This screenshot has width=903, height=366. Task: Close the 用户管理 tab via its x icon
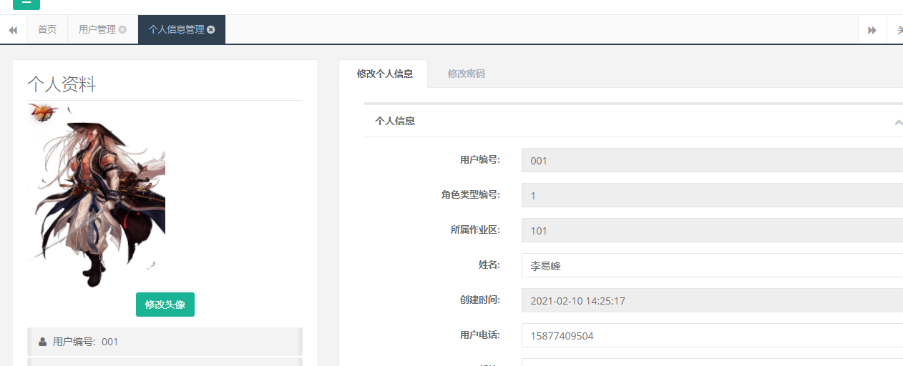pyautogui.click(x=122, y=30)
